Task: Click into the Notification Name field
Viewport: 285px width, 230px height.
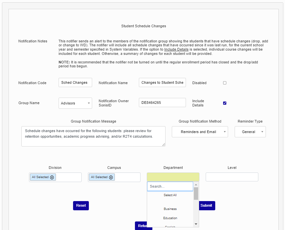Action: pos(162,83)
